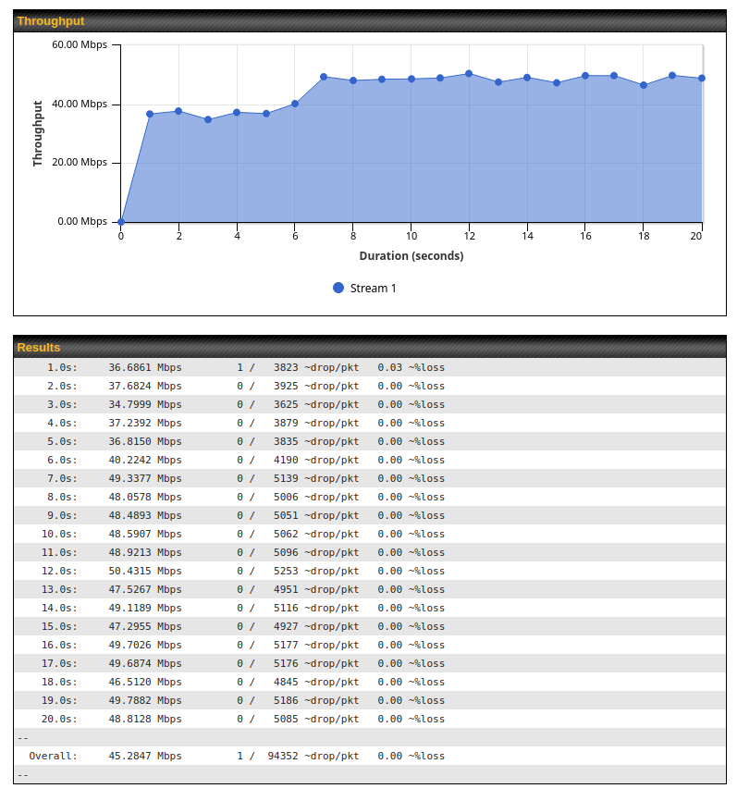Select the final data point at 20 seconds

(702, 78)
